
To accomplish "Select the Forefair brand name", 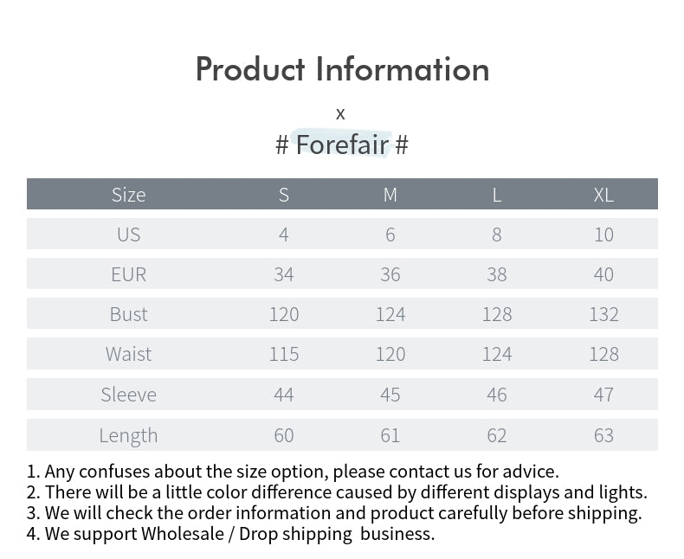I will pos(342,145).
